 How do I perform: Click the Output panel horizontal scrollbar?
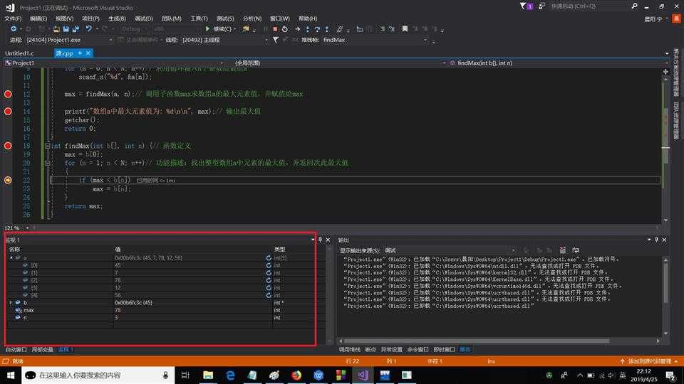click(x=477, y=341)
